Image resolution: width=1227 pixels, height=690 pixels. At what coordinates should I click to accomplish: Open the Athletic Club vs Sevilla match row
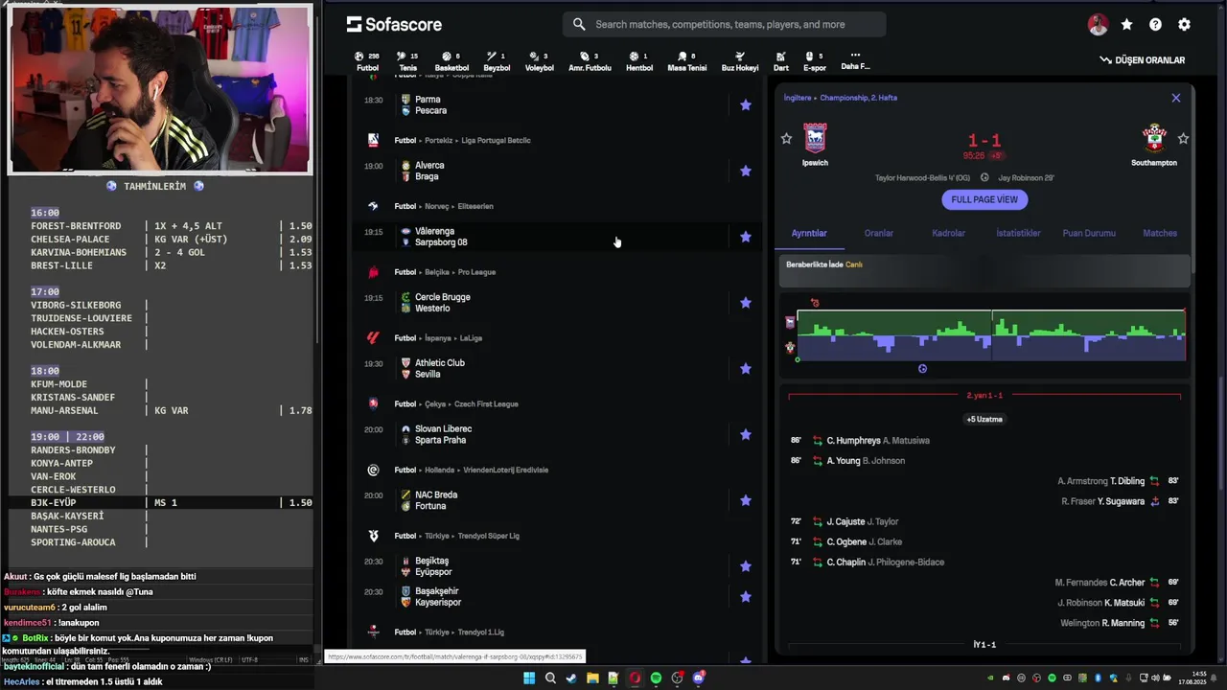point(556,369)
